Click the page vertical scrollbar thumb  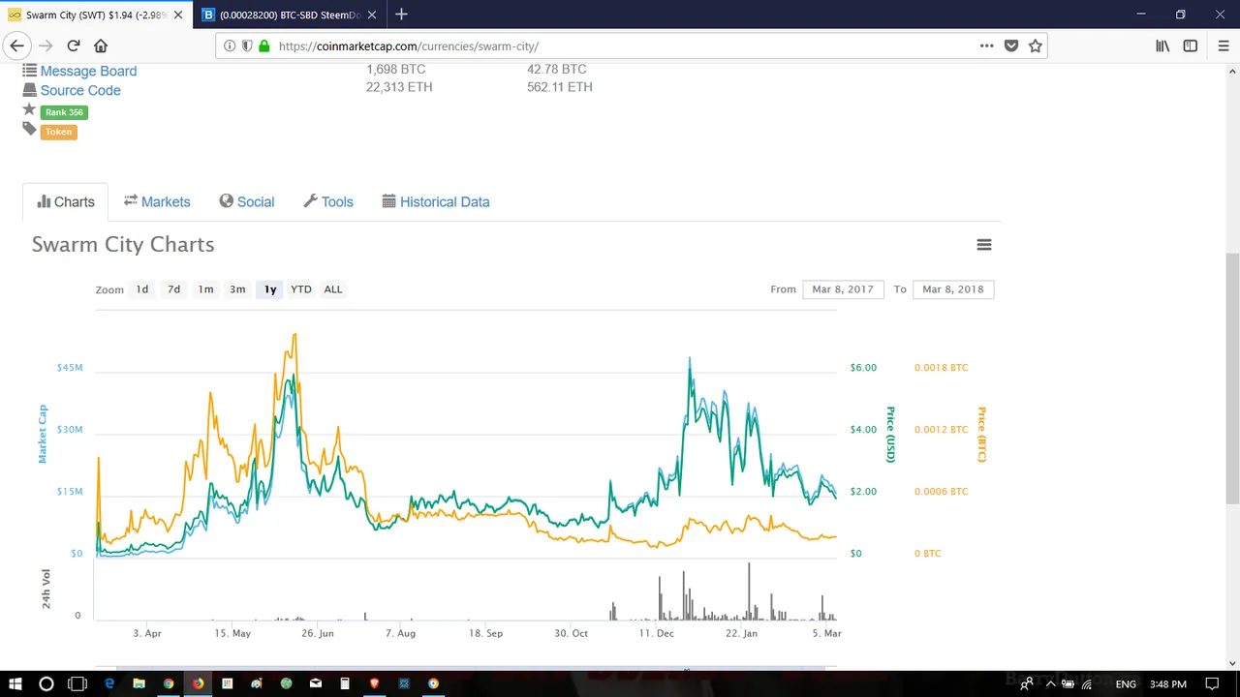coord(1232,378)
